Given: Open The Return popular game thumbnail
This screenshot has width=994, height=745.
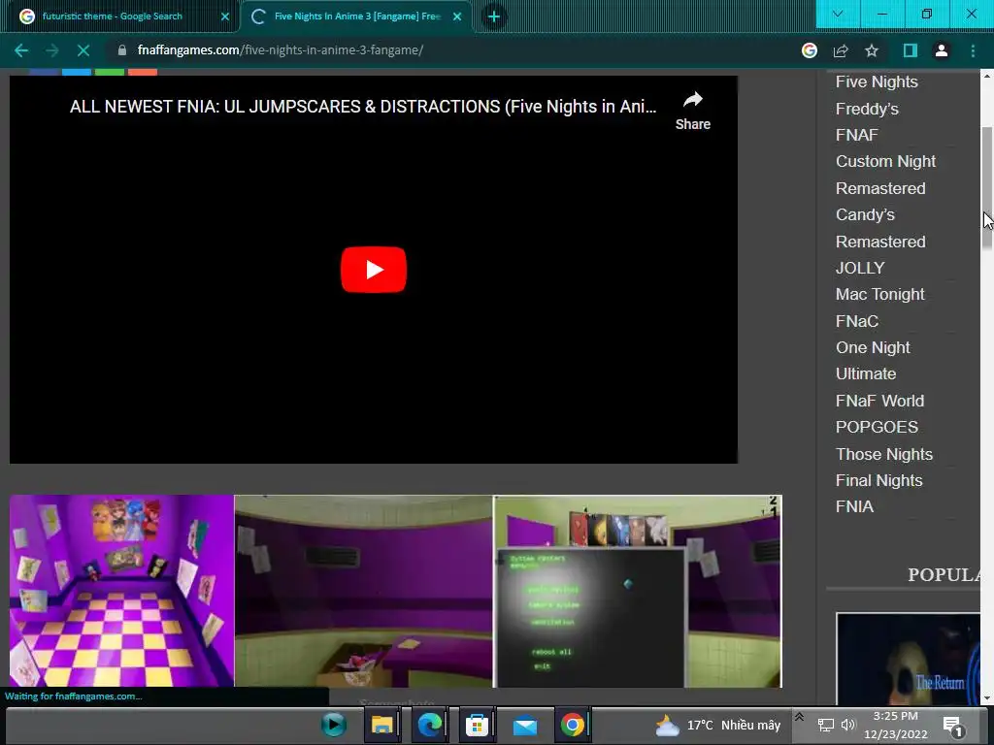Looking at the screenshot, I should 908,659.
